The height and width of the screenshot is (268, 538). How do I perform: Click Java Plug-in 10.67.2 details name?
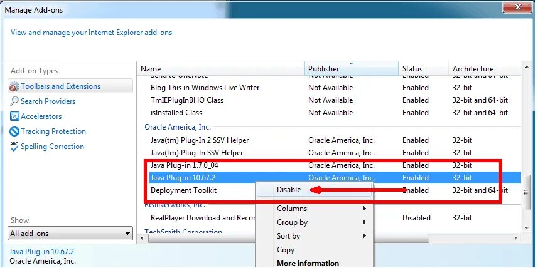pos(41,252)
